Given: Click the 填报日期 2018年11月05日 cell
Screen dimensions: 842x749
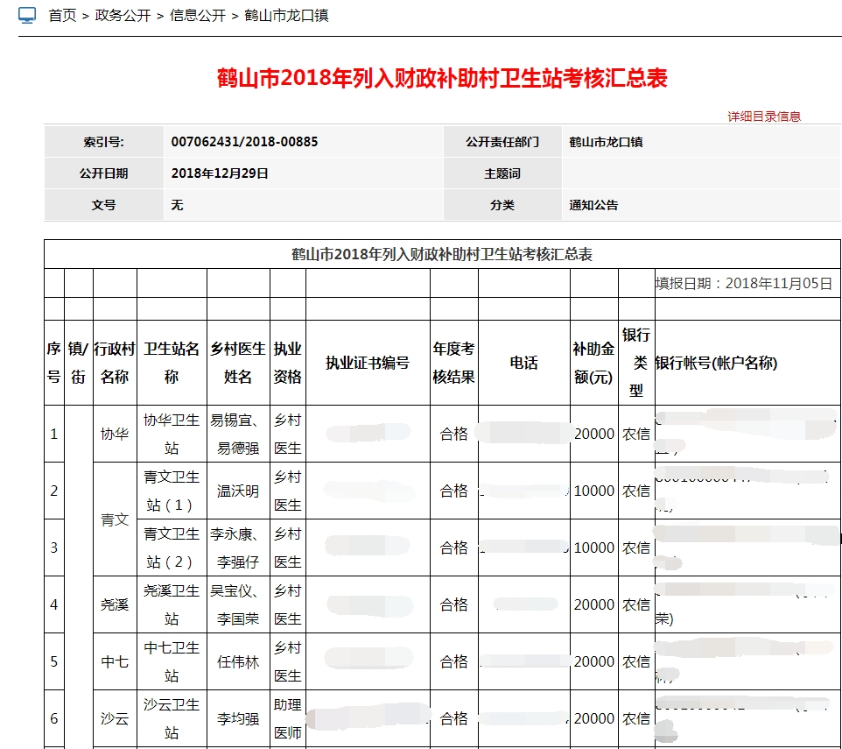Looking at the screenshot, I should coord(744,283).
